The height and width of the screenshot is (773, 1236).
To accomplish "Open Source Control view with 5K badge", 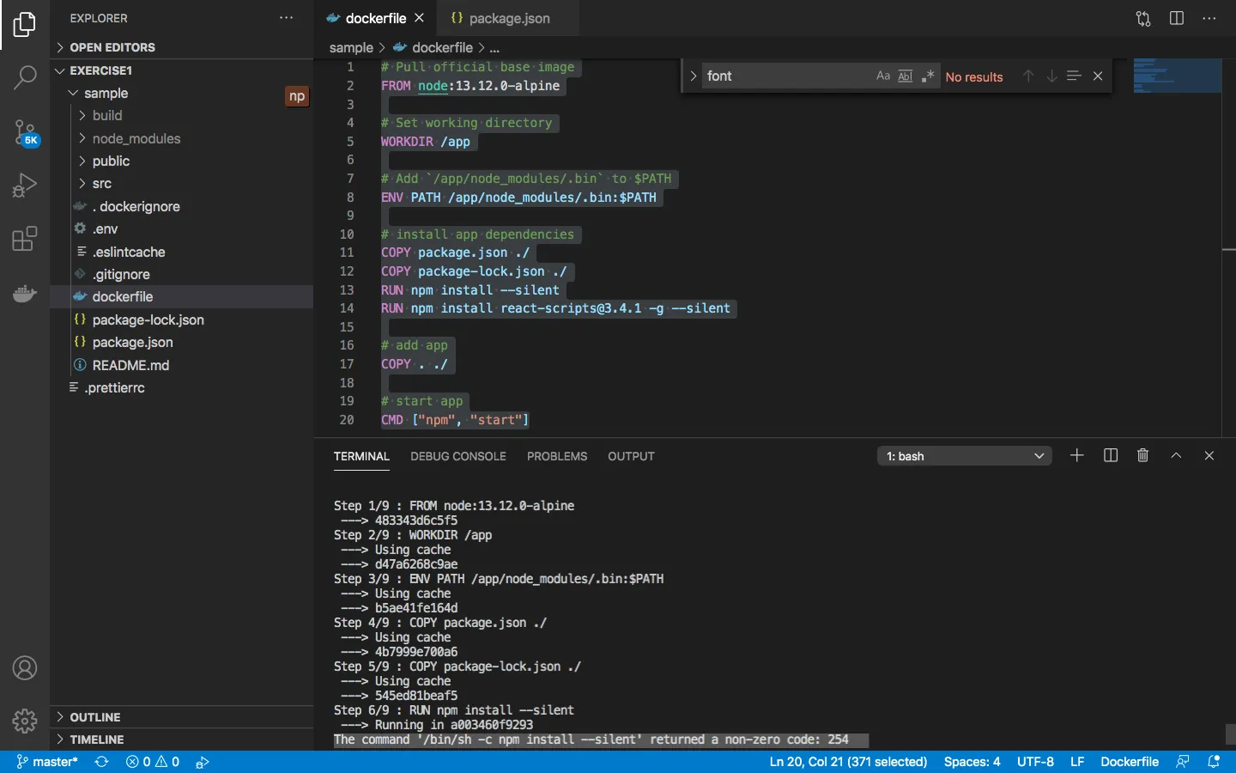I will pos(25,133).
